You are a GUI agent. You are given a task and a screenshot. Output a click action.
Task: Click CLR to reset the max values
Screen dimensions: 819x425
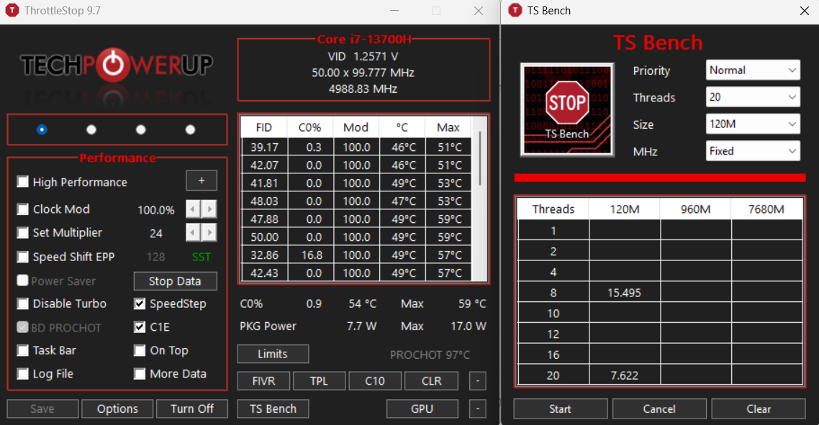pyautogui.click(x=431, y=381)
